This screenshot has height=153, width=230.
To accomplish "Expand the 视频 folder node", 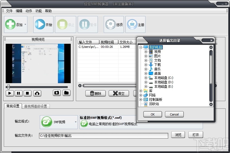I will pyautogui.click(x=146, y=52).
